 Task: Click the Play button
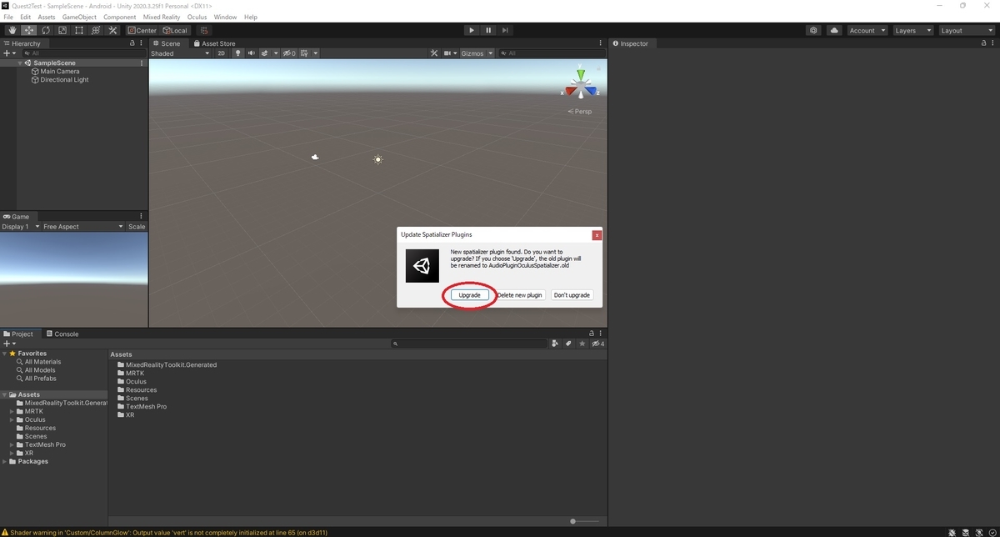pos(472,31)
